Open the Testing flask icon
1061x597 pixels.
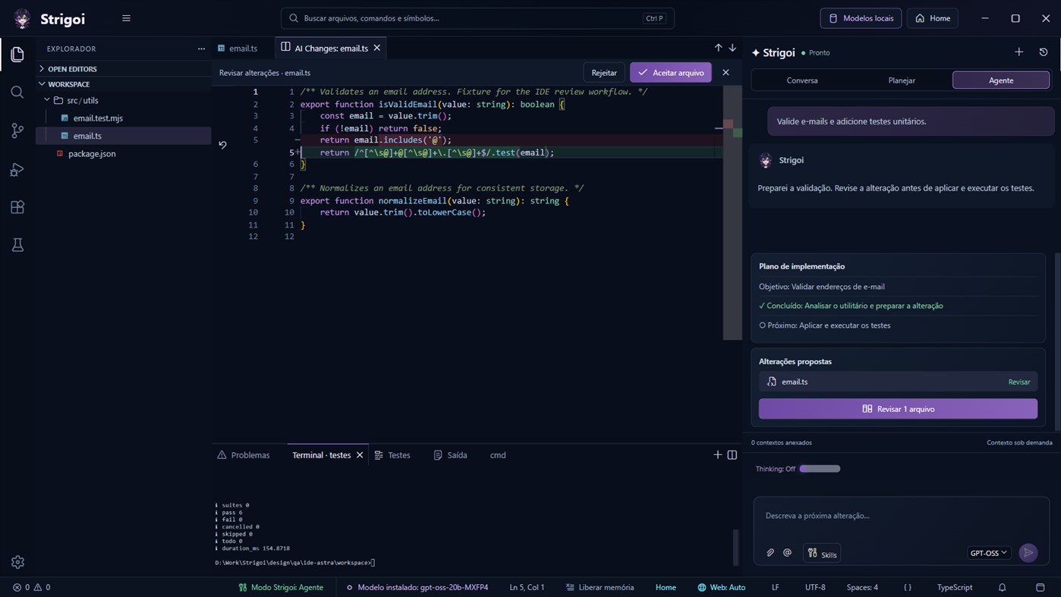point(17,245)
